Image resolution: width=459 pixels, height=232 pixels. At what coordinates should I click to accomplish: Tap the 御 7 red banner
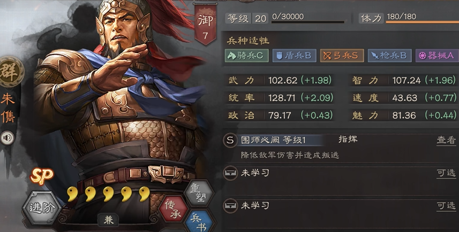point(206,26)
